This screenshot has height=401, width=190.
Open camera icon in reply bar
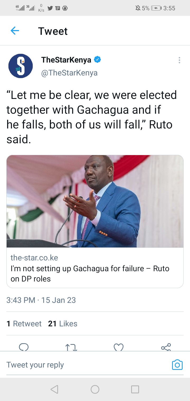[177, 365]
